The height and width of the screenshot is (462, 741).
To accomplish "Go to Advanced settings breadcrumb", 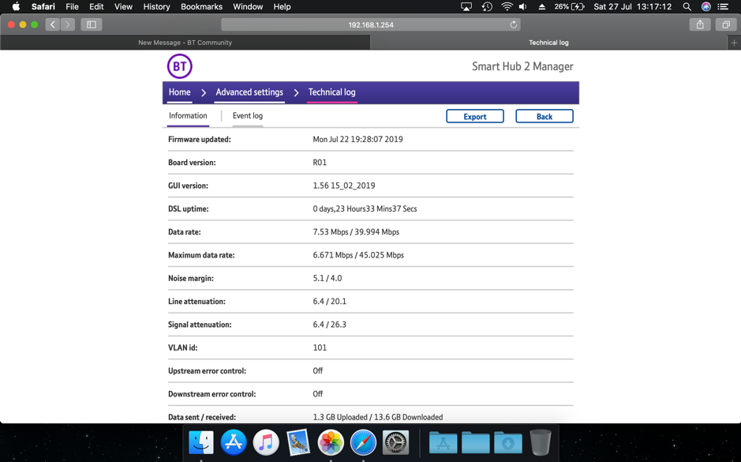I will coord(249,92).
